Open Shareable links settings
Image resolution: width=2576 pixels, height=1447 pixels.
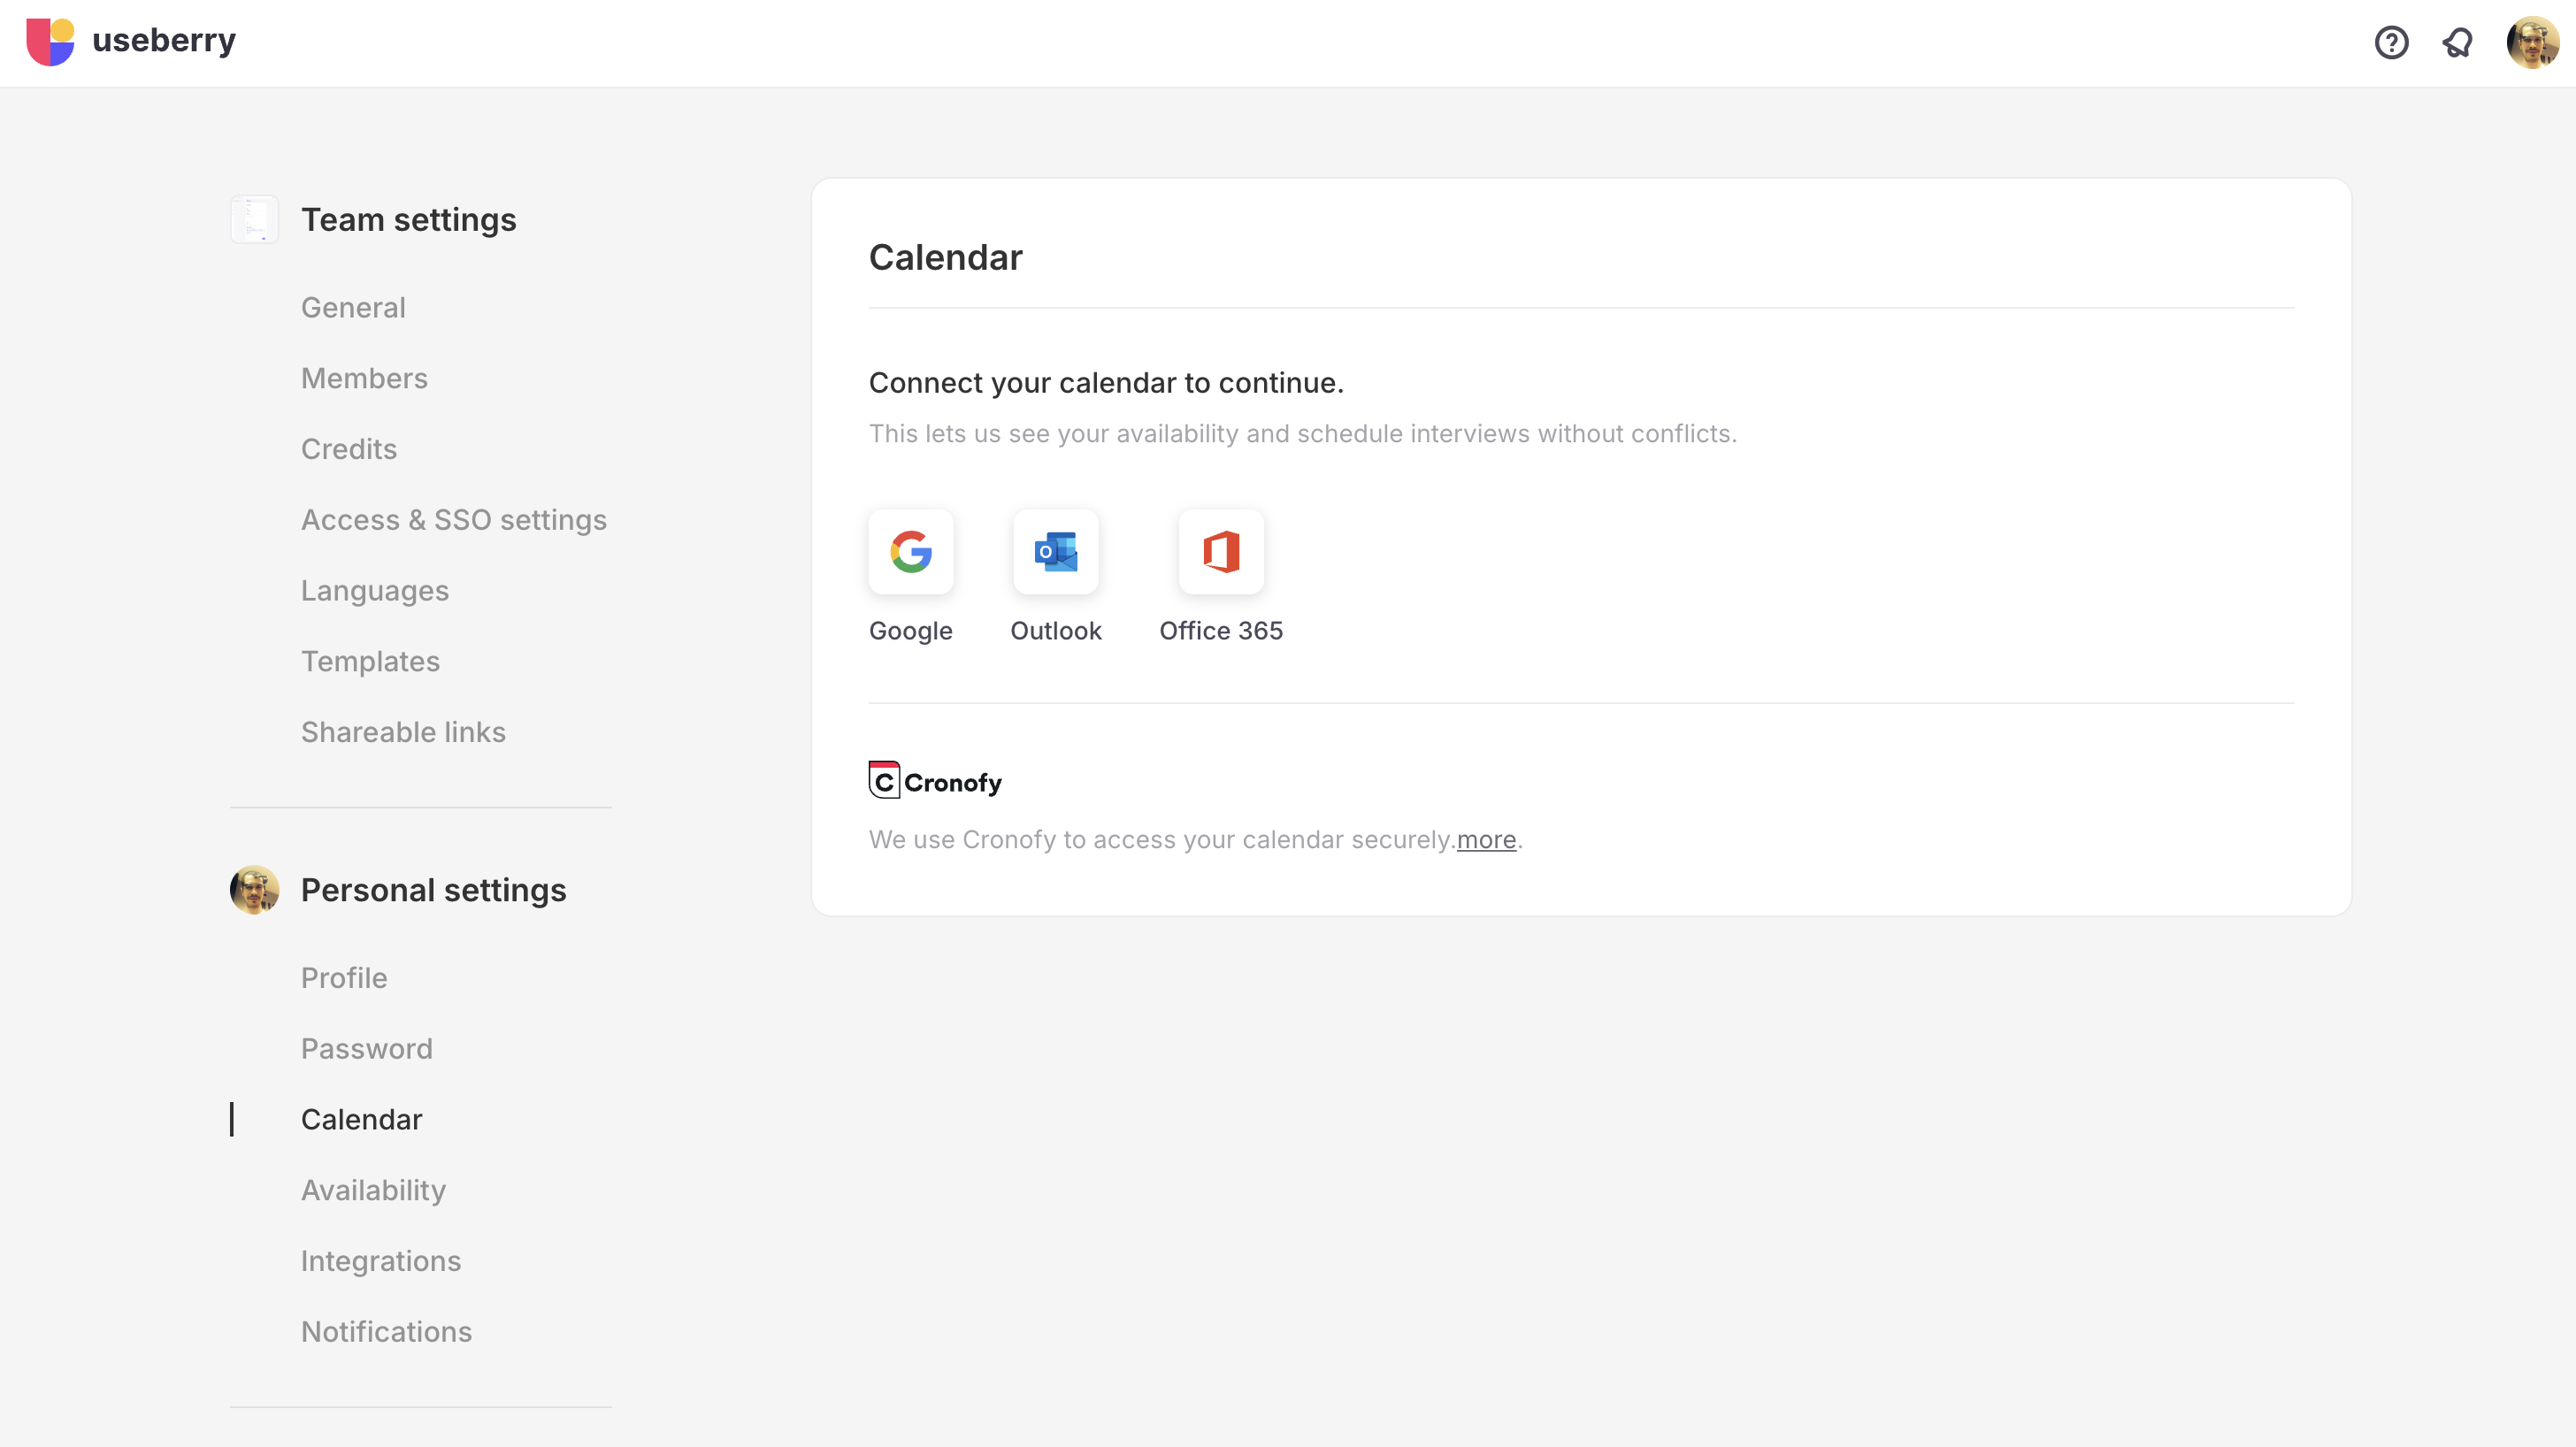(x=403, y=733)
